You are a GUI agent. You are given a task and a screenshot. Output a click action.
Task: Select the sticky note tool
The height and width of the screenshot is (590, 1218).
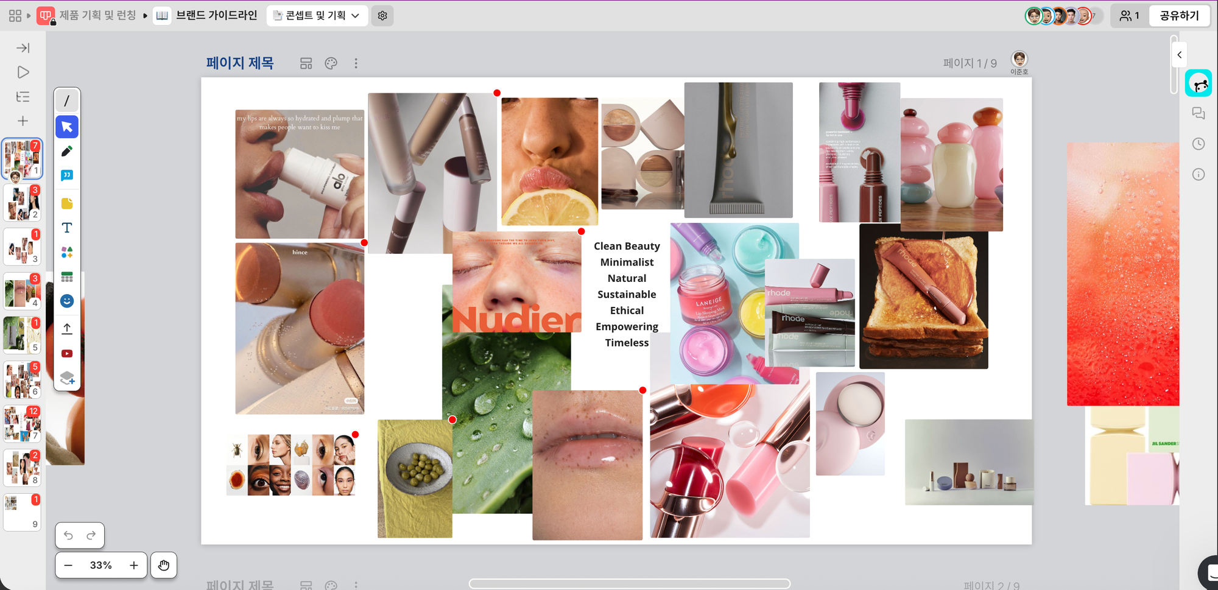tap(67, 203)
